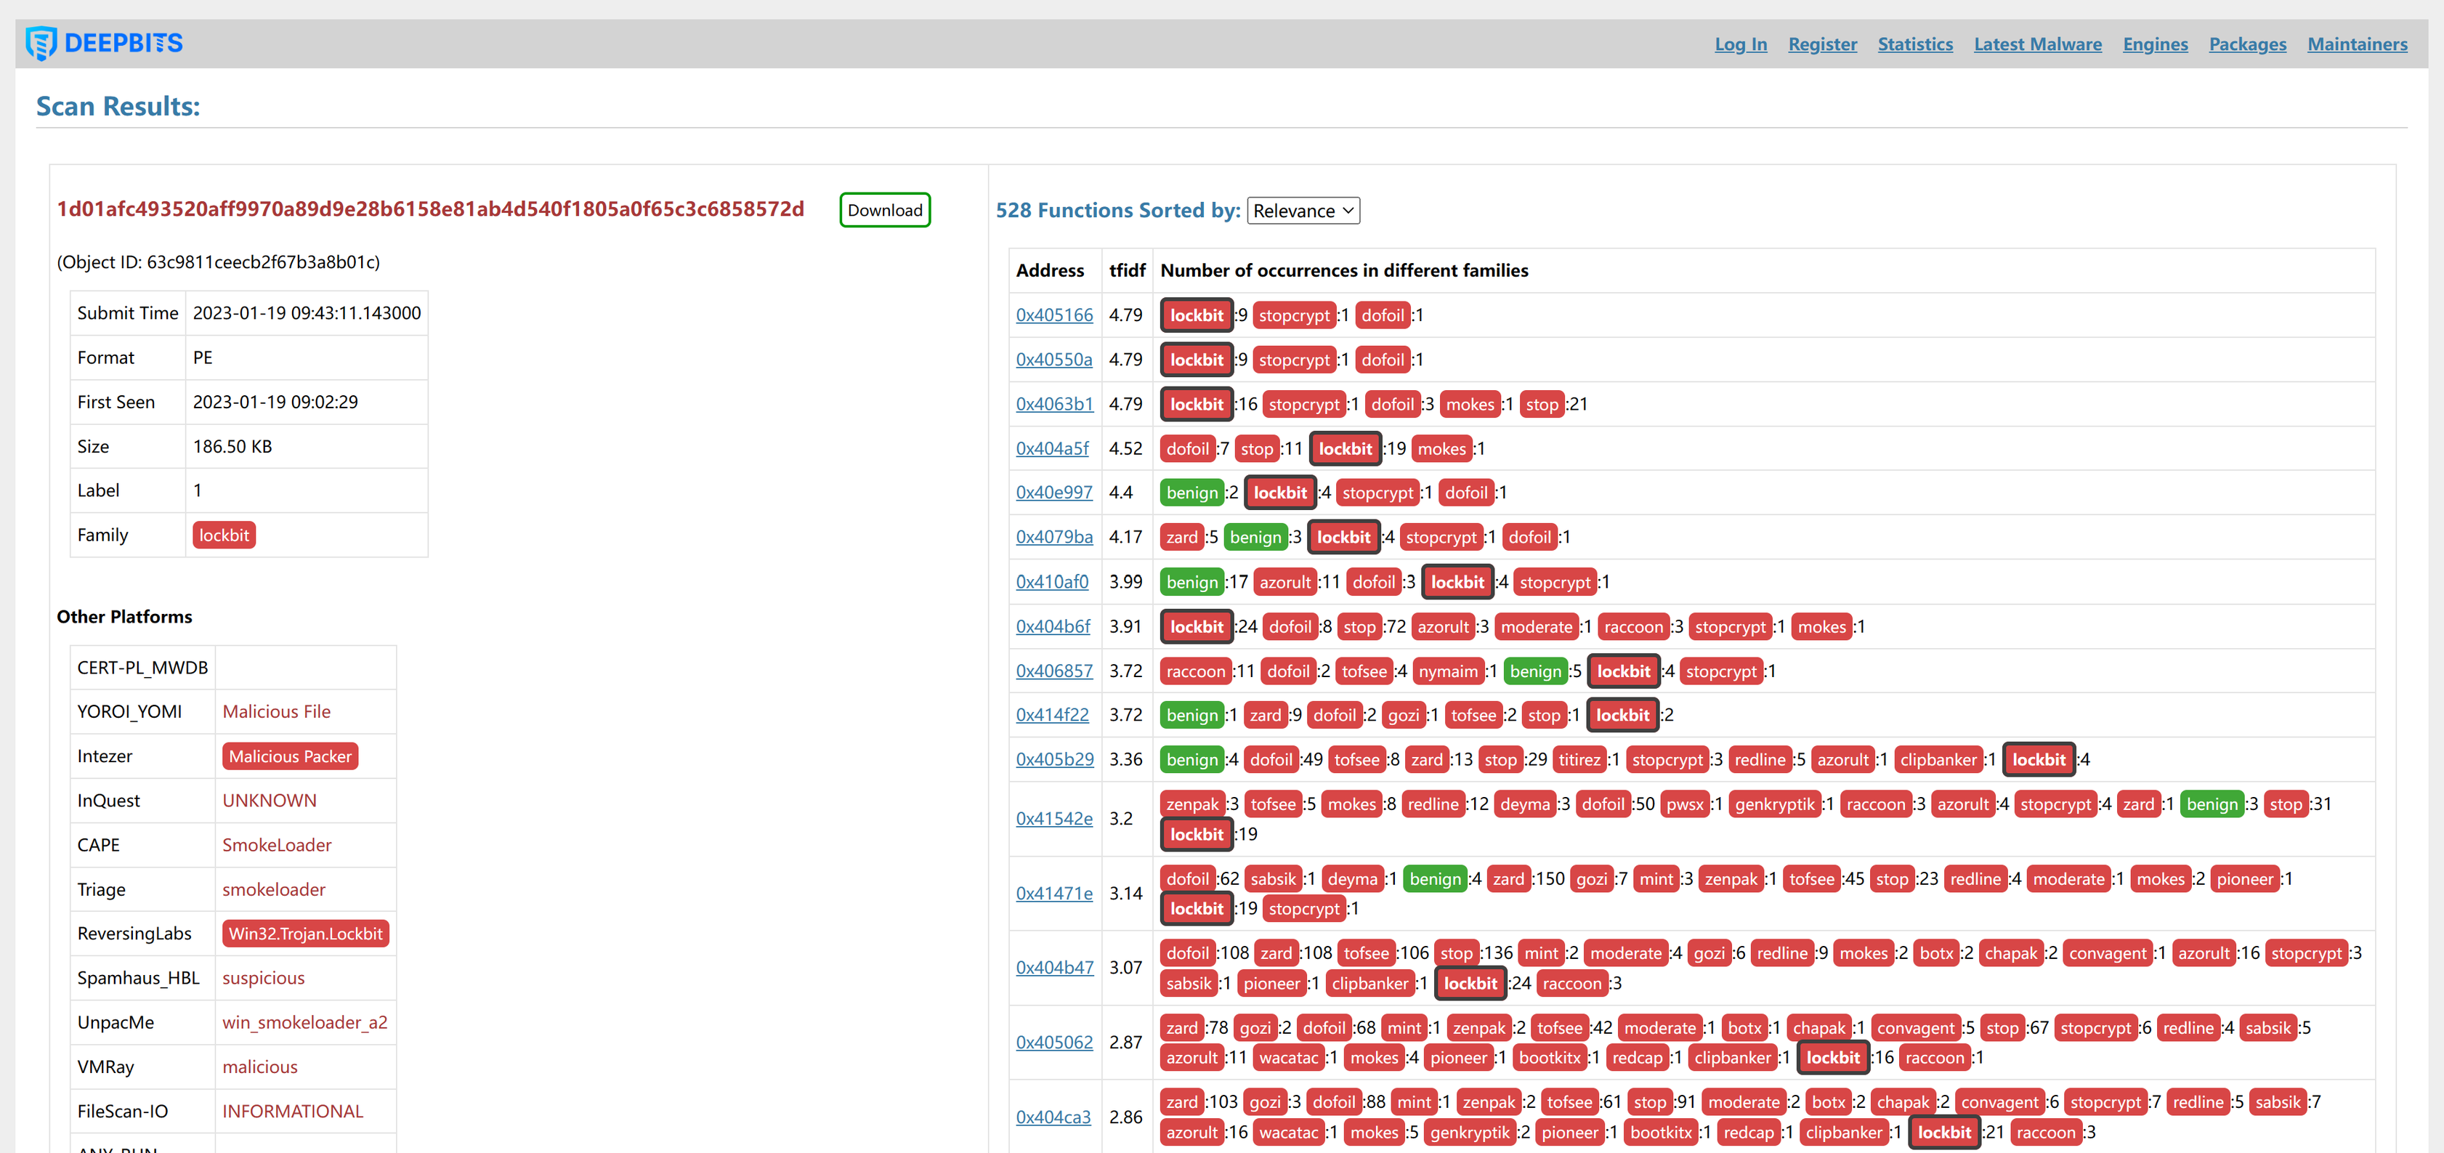
Task: Click the Submit Time value 2023-01-19 09:43:11.143000
Action: tap(307, 313)
